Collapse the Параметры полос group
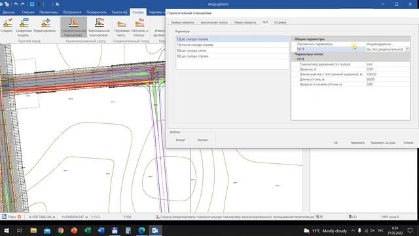419x236 pixels. (x=293, y=54)
